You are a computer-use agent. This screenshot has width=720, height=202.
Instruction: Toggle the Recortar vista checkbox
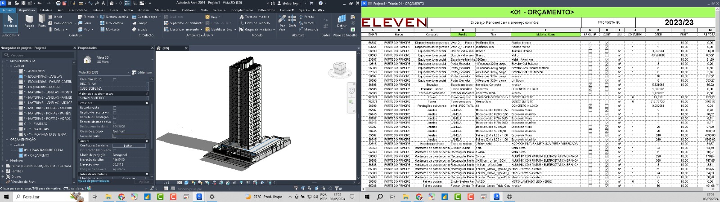pyautogui.click(x=115, y=108)
